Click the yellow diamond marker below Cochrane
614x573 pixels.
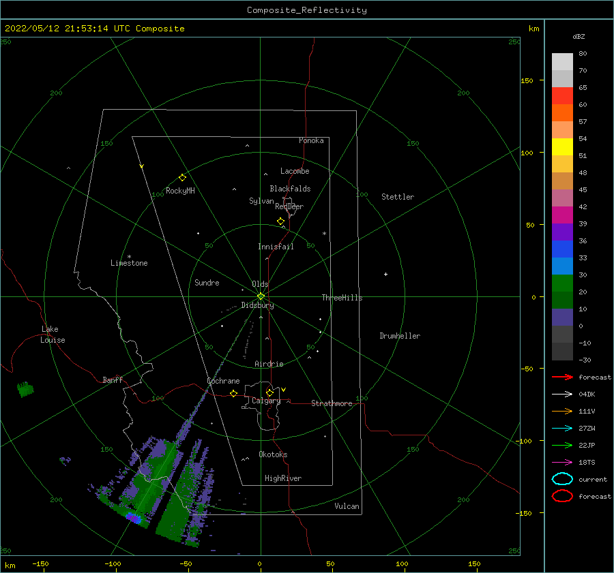234,394
